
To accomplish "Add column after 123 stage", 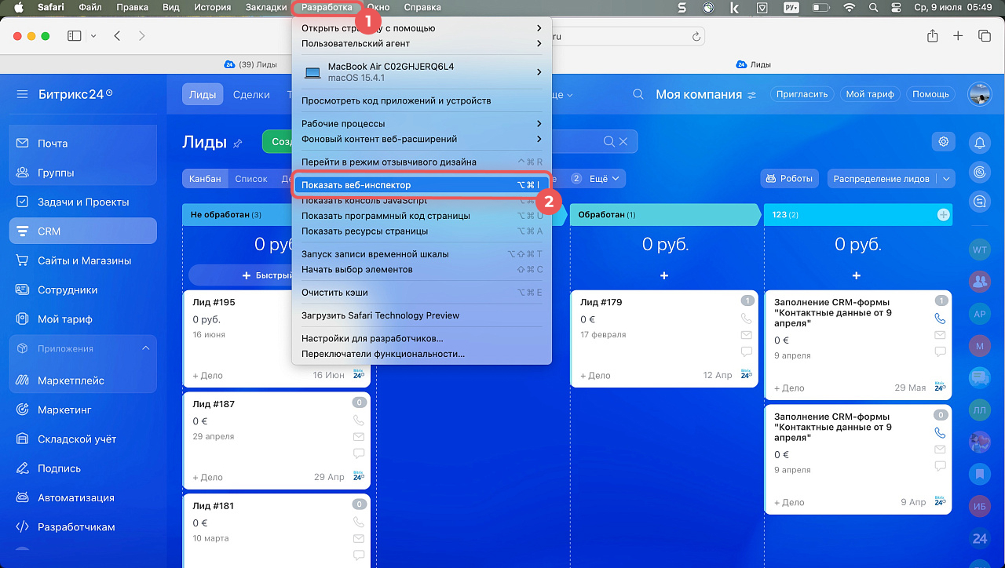I will pos(943,215).
